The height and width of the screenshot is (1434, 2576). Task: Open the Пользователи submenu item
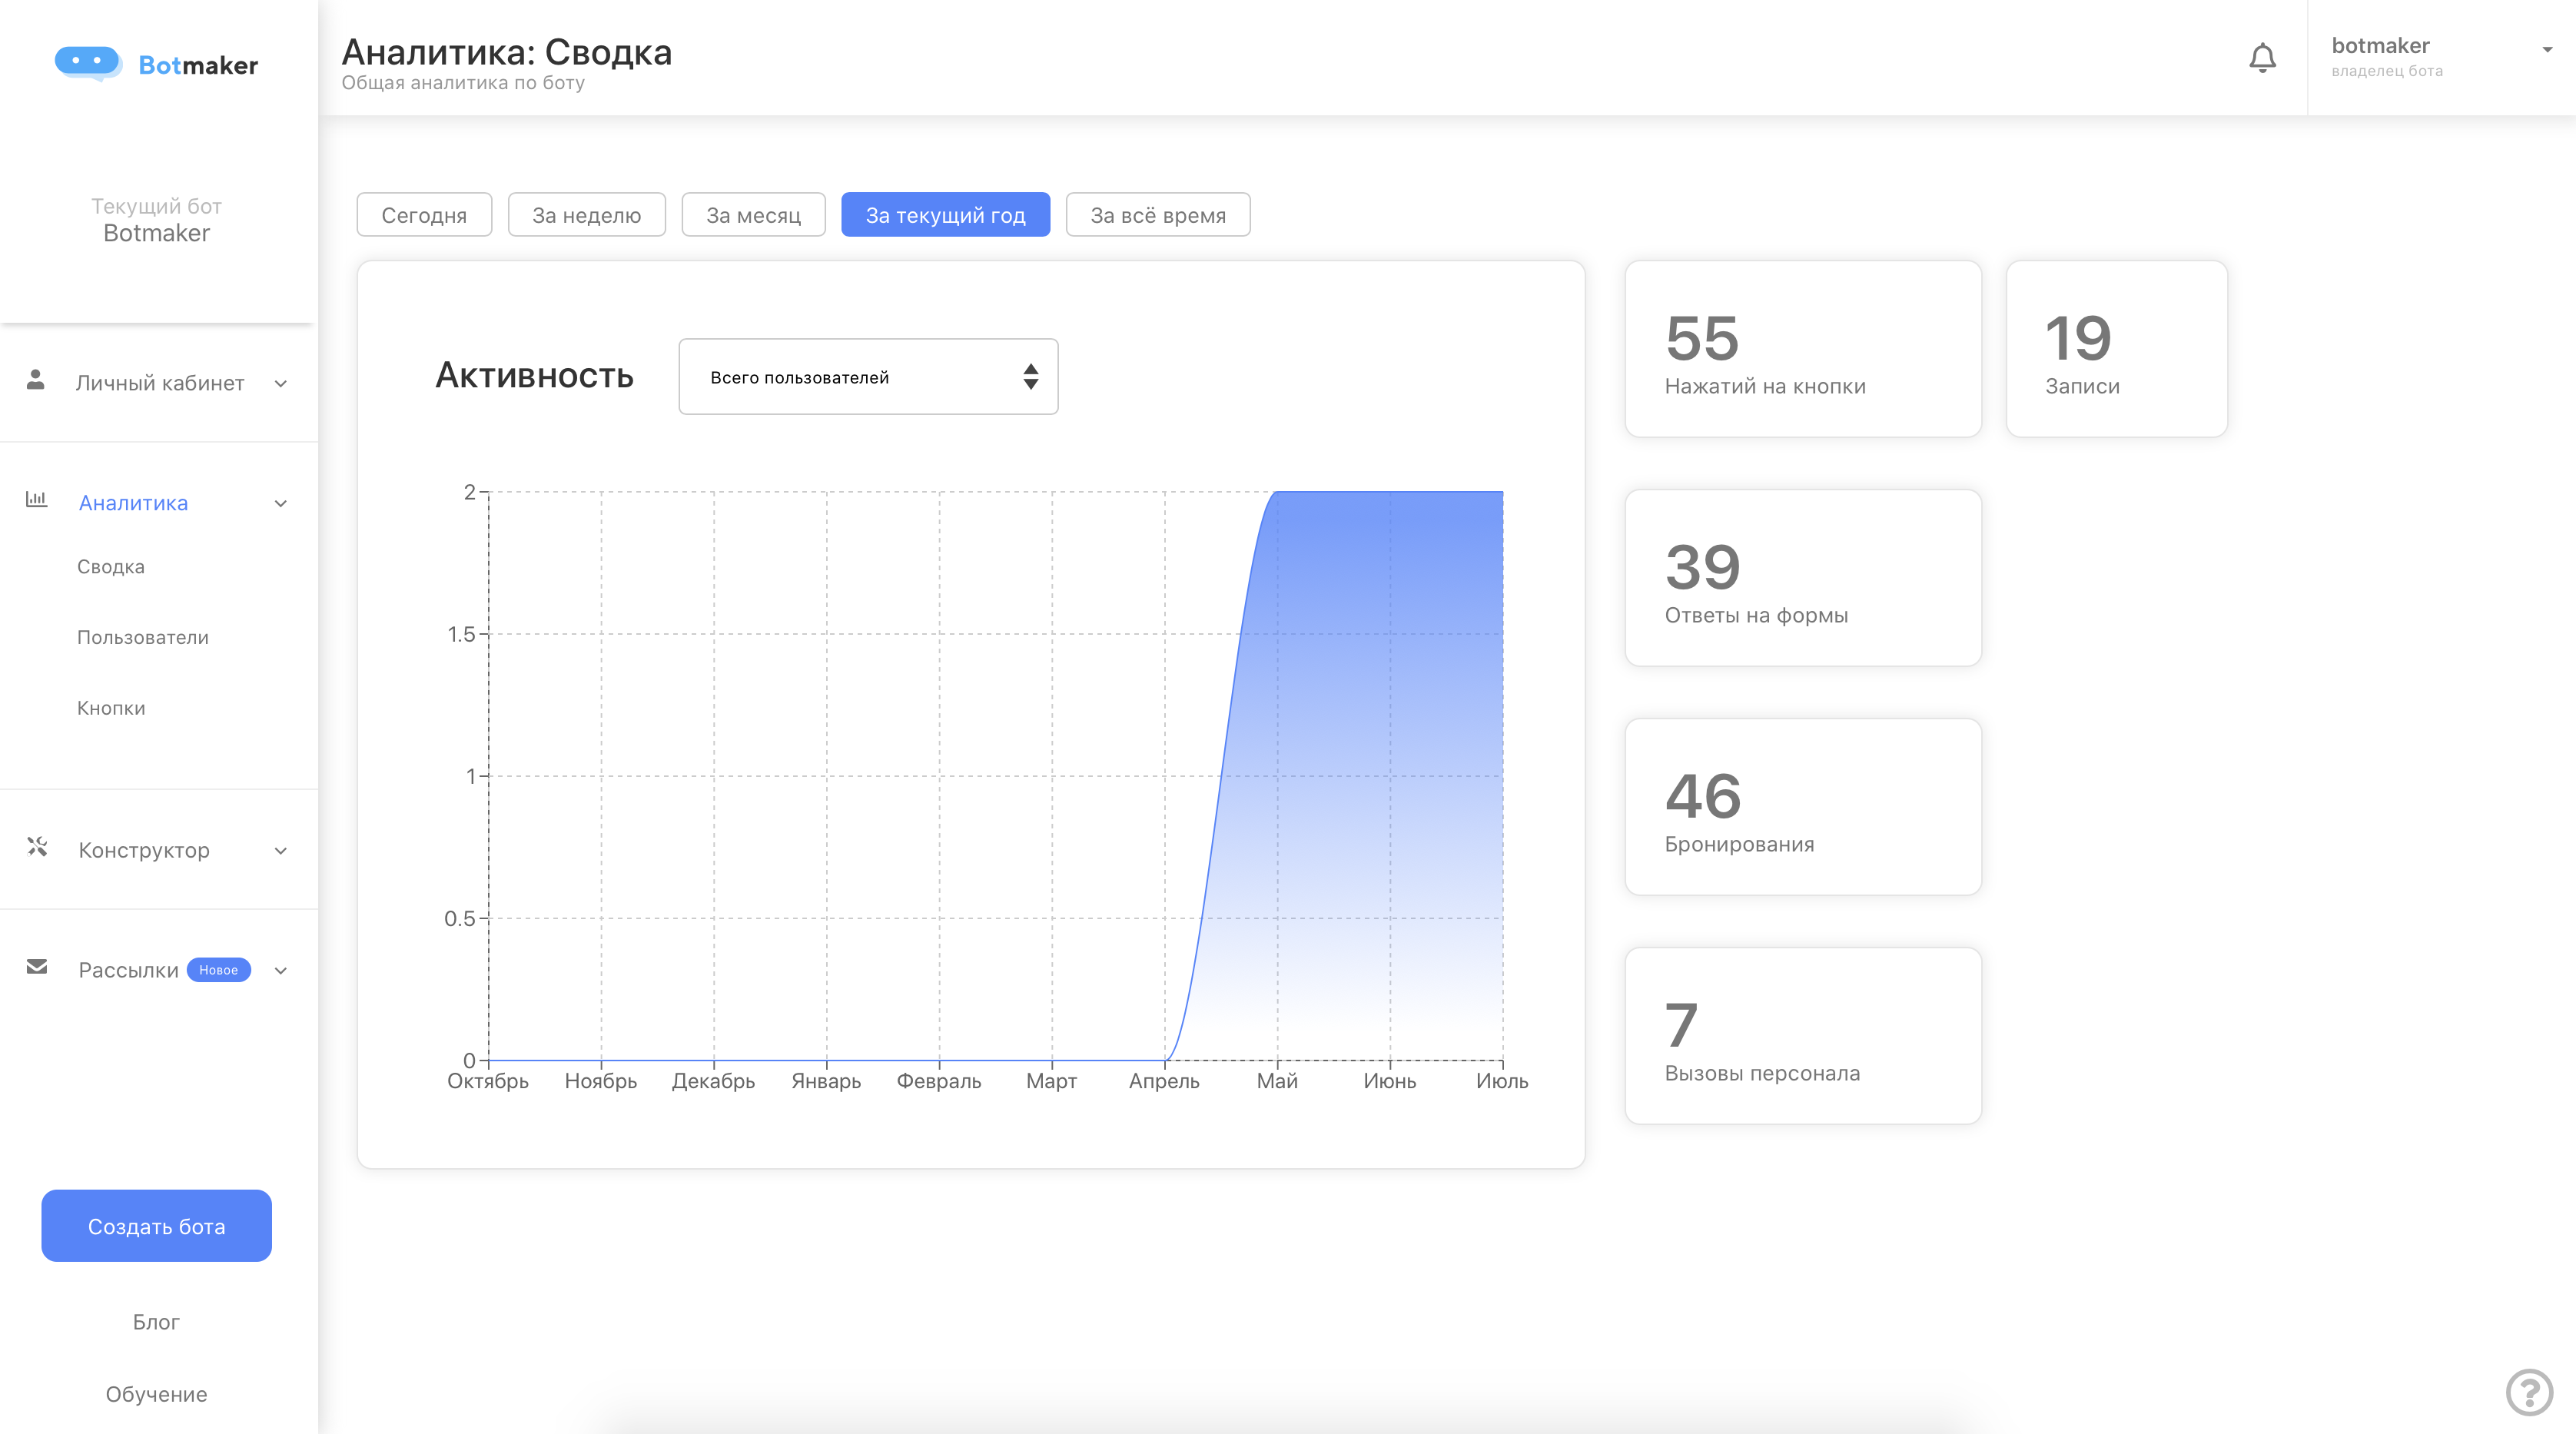(143, 638)
